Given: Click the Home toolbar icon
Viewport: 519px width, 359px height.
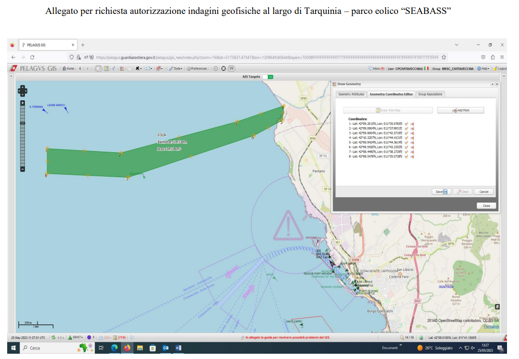Looking at the screenshot, I should pyautogui.click(x=68, y=69).
